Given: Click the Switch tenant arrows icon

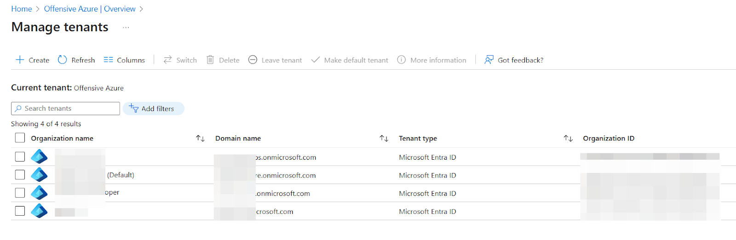Looking at the screenshot, I should (x=168, y=60).
